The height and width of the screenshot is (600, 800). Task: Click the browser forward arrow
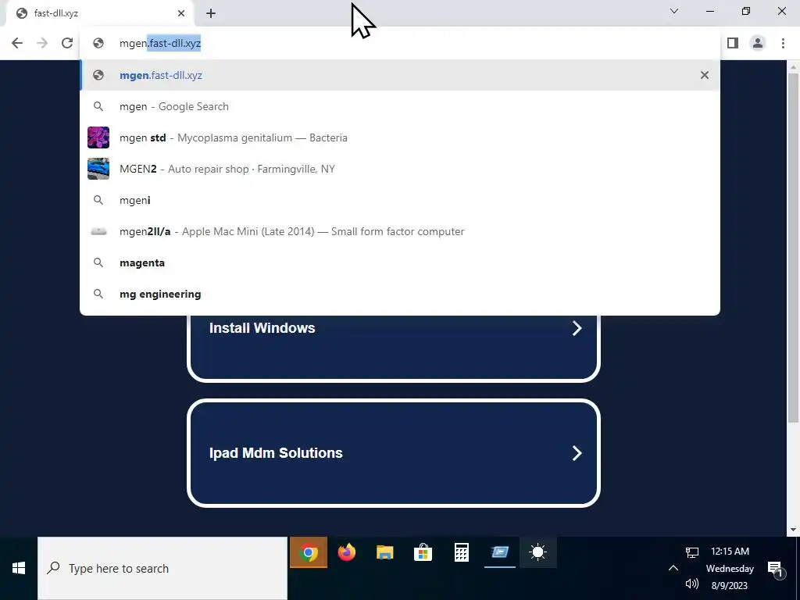pyautogui.click(x=42, y=43)
